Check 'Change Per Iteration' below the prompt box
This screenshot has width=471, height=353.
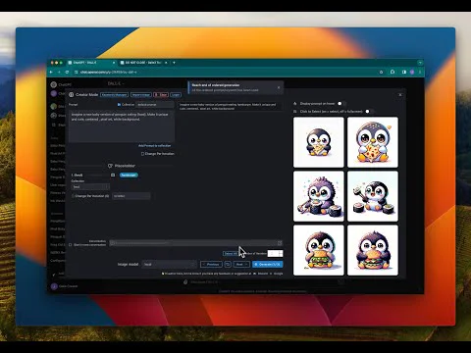coord(142,154)
